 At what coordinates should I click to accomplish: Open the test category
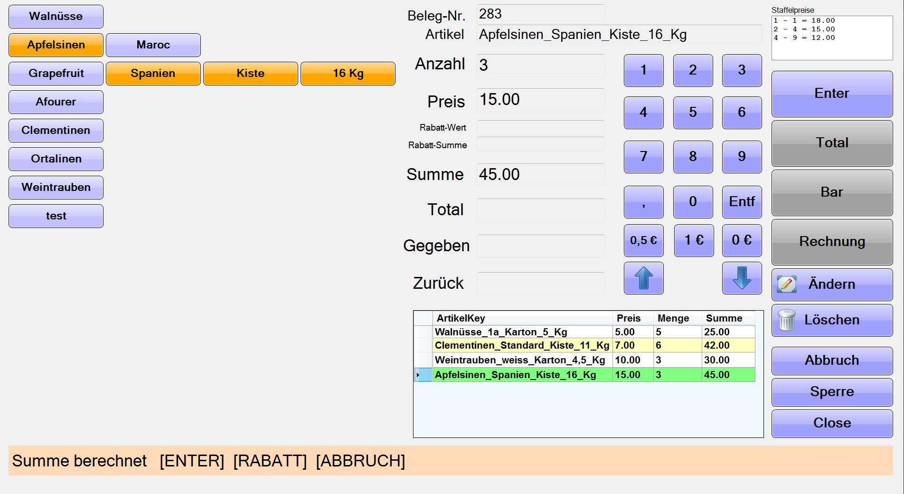coord(56,216)
